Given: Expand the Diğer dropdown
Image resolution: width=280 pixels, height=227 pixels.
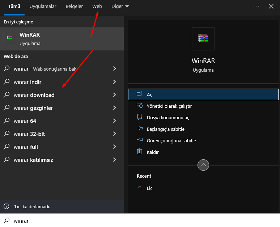Looking at the screenshot, I should 120,6.
